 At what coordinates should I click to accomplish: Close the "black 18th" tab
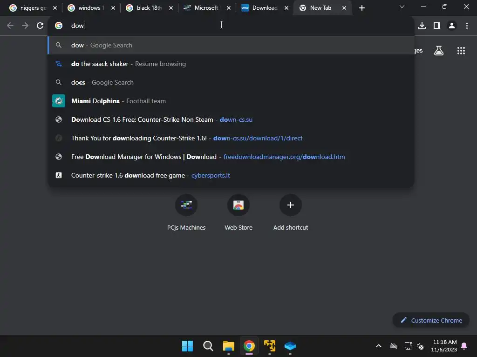[171, 8]
